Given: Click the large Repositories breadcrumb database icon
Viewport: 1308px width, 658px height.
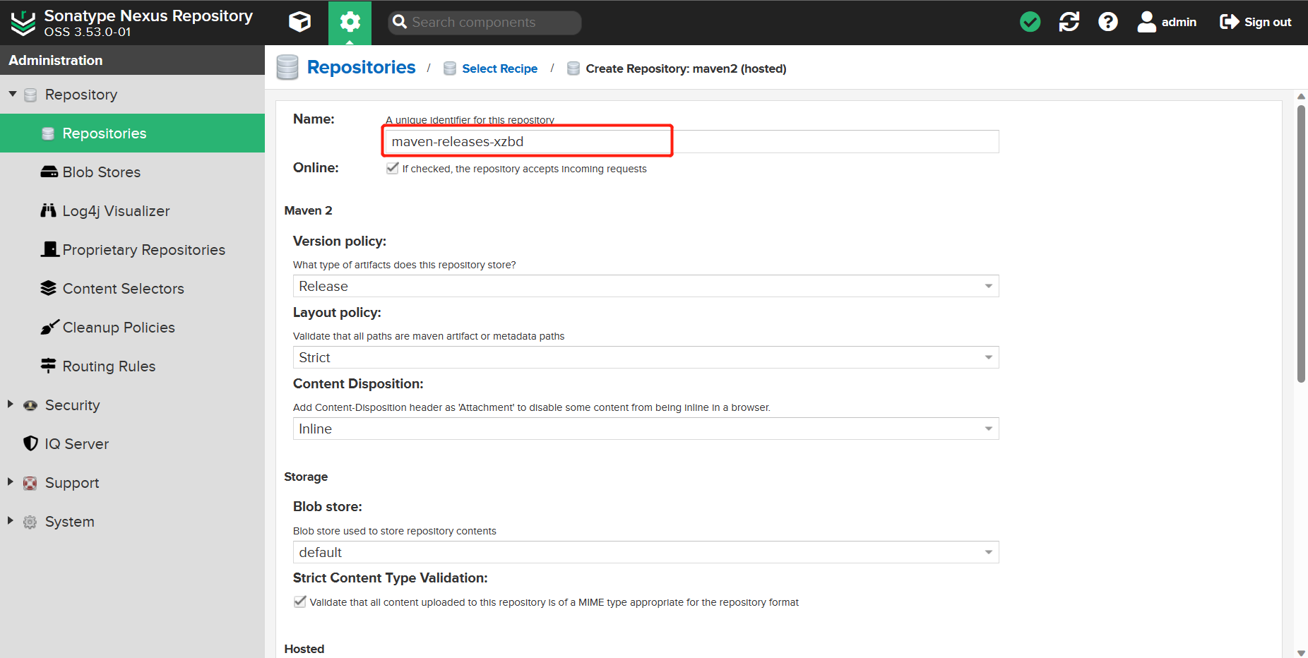Looking at the screenshot, I should (x=287, y=67).
